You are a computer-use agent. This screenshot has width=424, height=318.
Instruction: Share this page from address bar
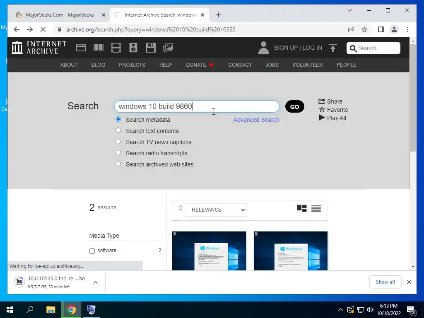pyautogui.click(x=351, y=29)
